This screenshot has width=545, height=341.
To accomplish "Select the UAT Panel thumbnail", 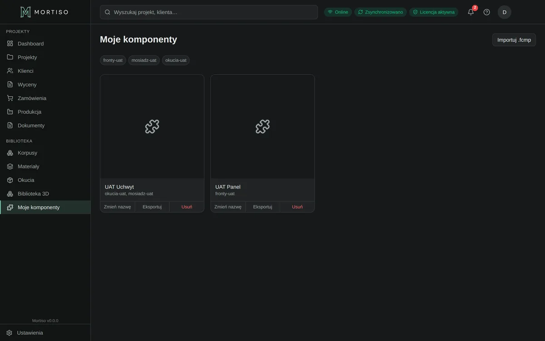I will 263,126.
